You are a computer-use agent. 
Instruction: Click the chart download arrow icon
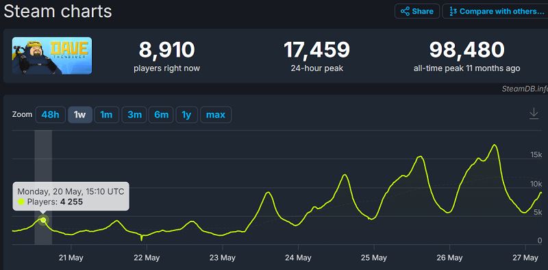pyautogui.click(x=534, y=113)
